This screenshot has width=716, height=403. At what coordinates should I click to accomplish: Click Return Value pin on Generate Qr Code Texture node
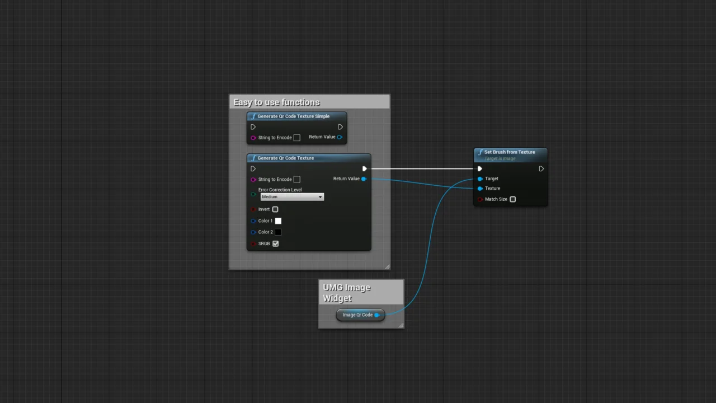[x=364, y=179]
